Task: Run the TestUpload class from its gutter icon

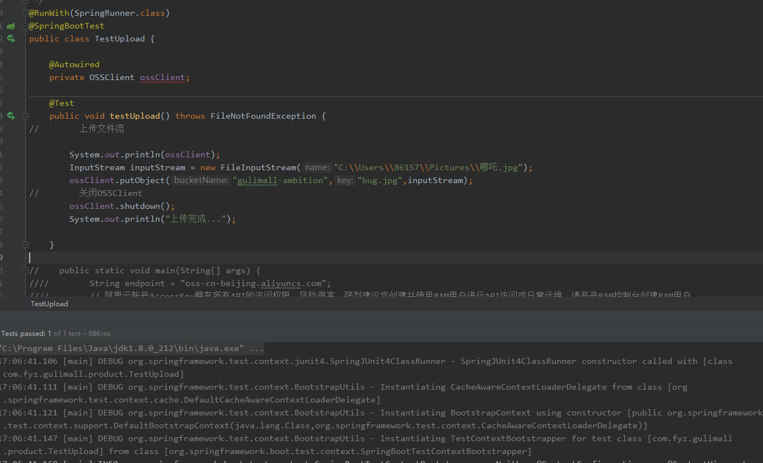Action: pyautogui.click(x=11, y=39)
